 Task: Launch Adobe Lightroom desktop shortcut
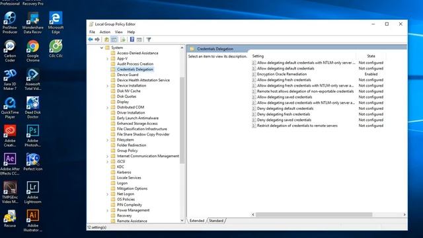click(x=32, y=192)
